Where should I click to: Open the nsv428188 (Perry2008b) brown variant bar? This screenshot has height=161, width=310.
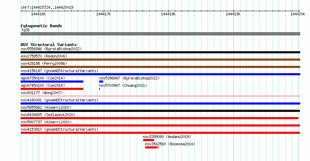point(160,67)
